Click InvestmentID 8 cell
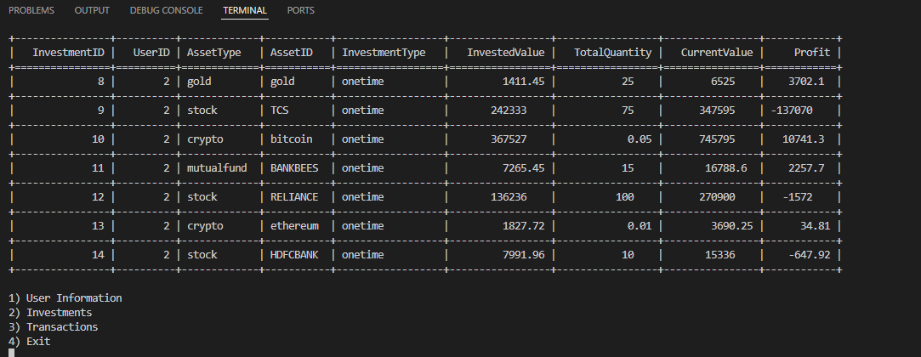This screenshot has height=357, width=921. [101, 82]
